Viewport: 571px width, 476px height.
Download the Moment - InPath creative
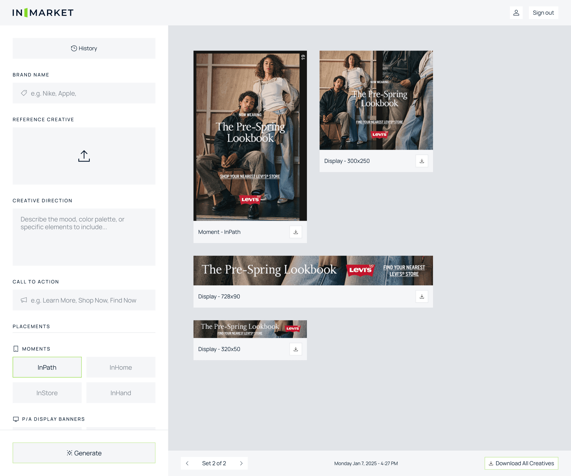pyautogui.click(x=296, y=232)
